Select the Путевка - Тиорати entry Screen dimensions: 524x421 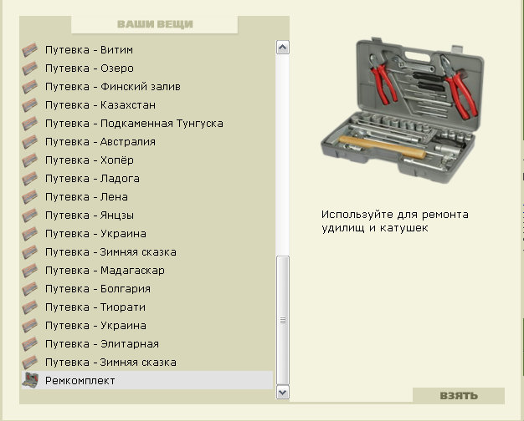147,307
